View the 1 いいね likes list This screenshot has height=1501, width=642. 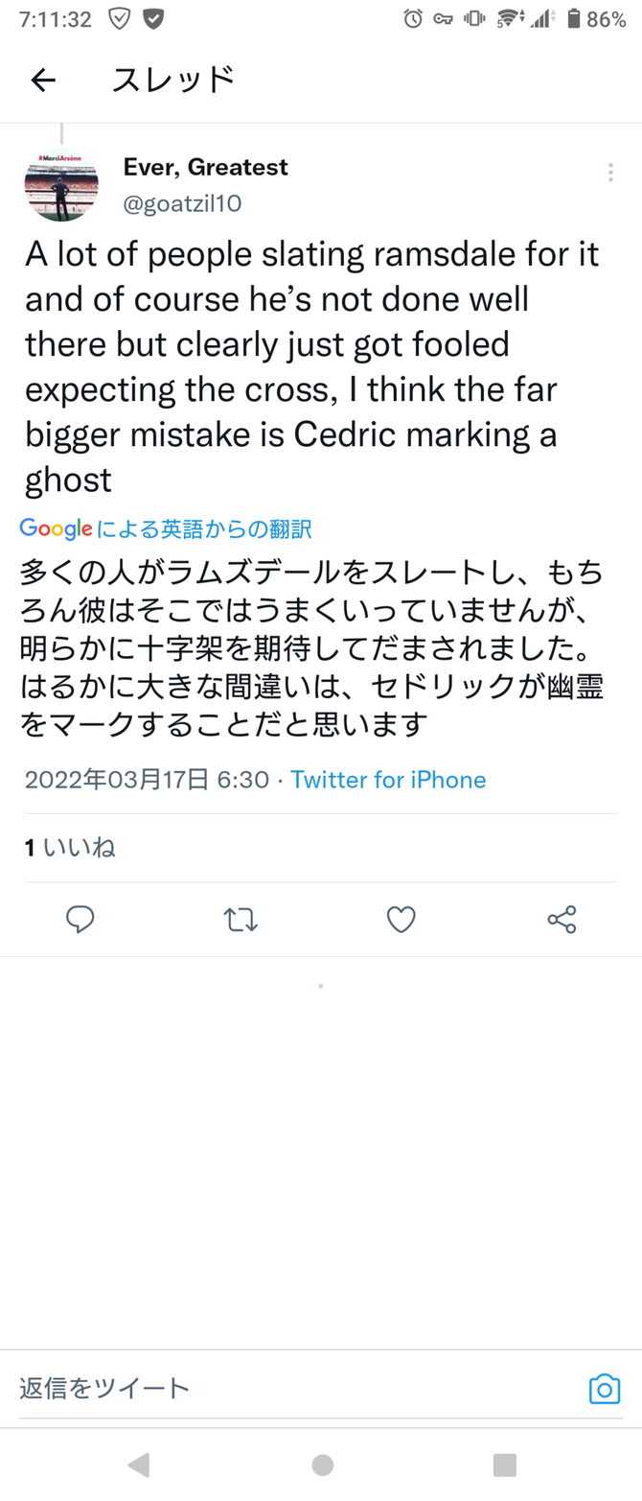coord(70,848)
